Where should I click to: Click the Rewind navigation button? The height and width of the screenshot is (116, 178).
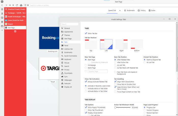tap(10, 5)
